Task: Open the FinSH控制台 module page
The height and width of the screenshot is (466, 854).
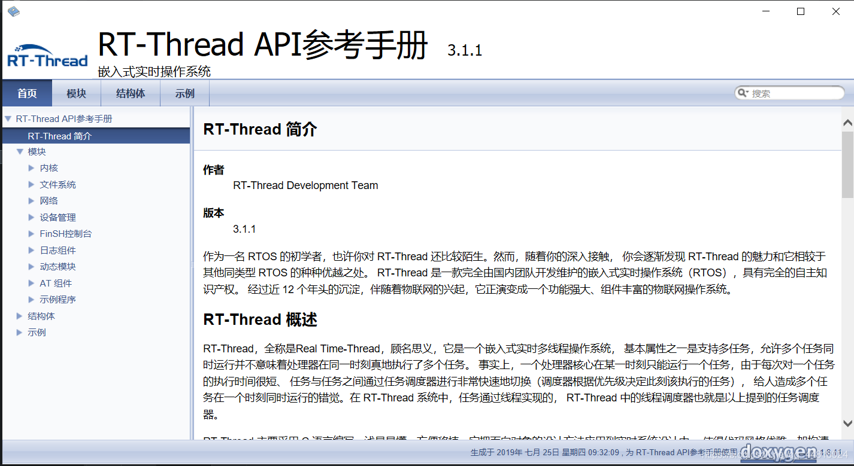Action: pos(66,233)
